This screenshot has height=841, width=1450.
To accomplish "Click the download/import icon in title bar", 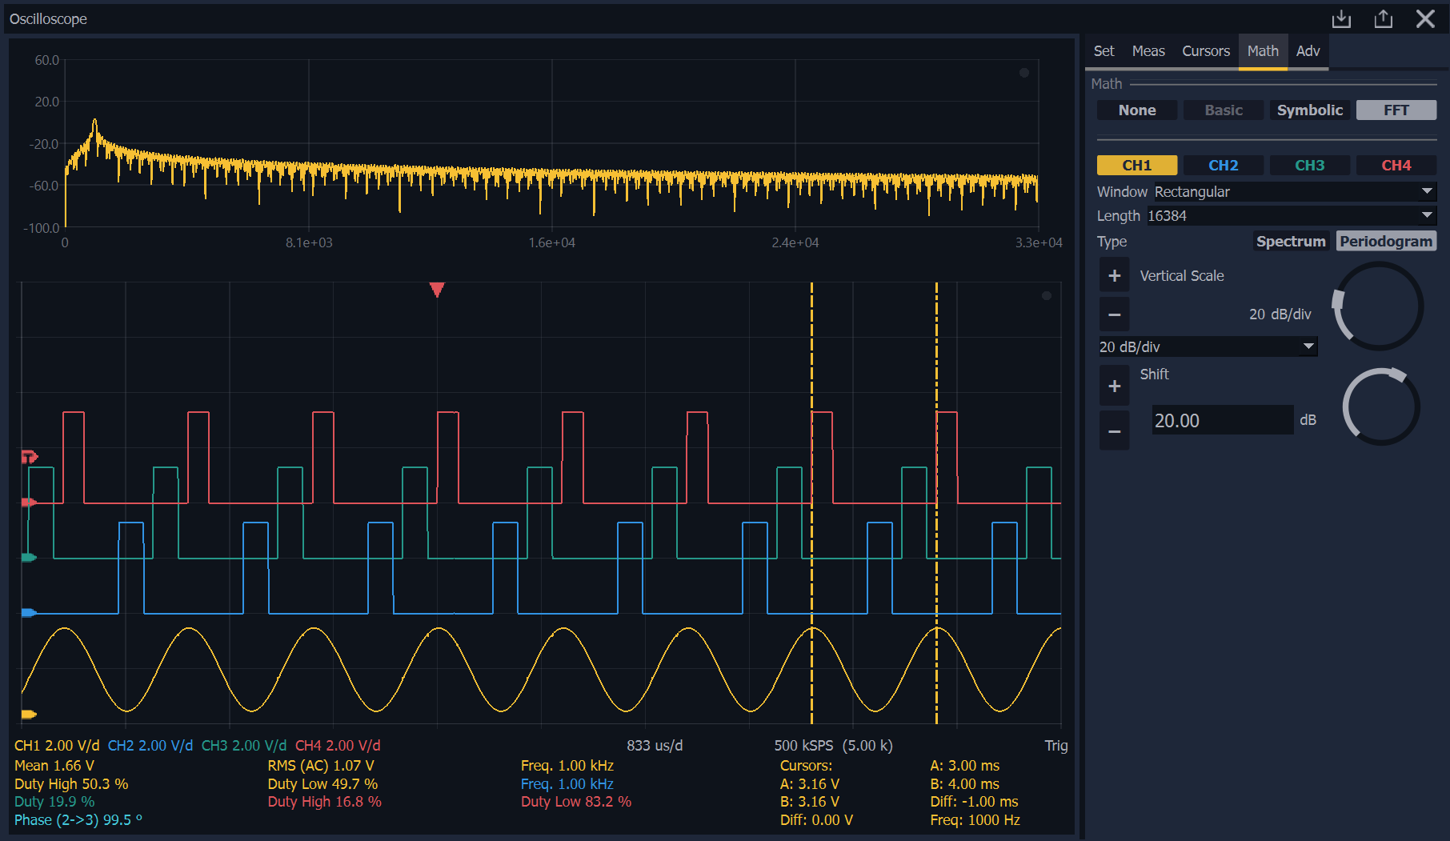I will click(1341, 19).
